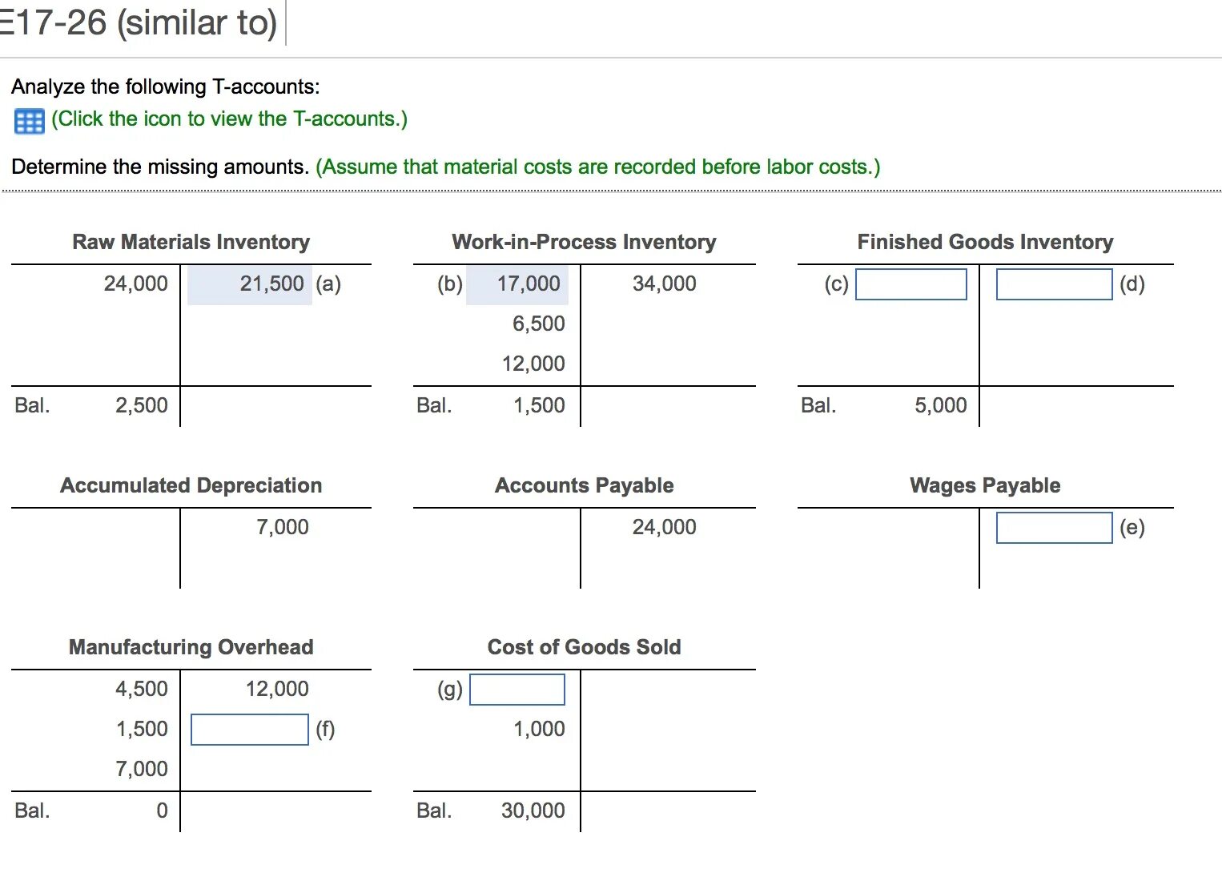Open the 'Click the icon to view the T-accounts' link
Screen dimensions: 1222x889
click(x=230, y=119)
